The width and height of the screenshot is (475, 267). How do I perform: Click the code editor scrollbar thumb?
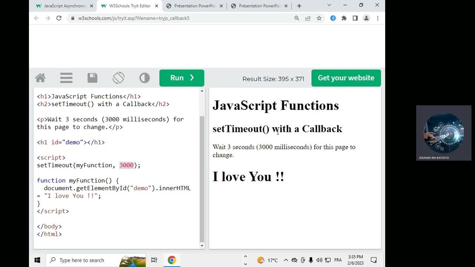[x=202, y=179]
